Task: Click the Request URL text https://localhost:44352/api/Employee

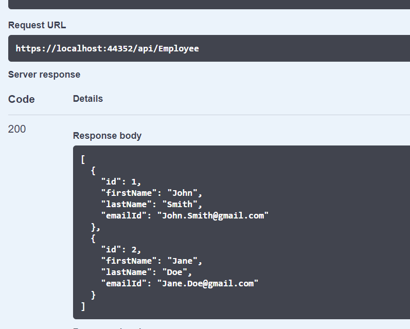Action: click(107, 49)
